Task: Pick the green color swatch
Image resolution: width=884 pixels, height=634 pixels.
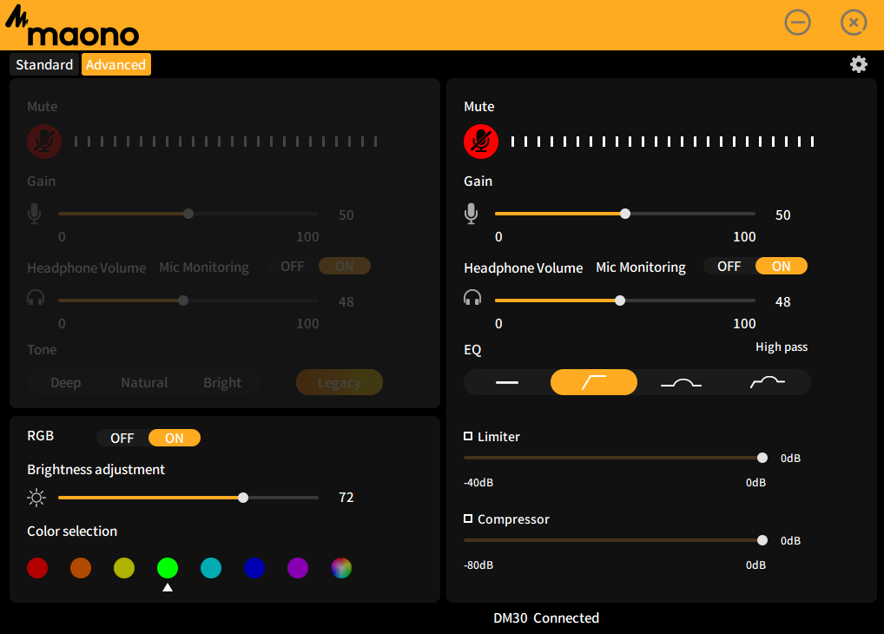Action: tap(168, 568)
